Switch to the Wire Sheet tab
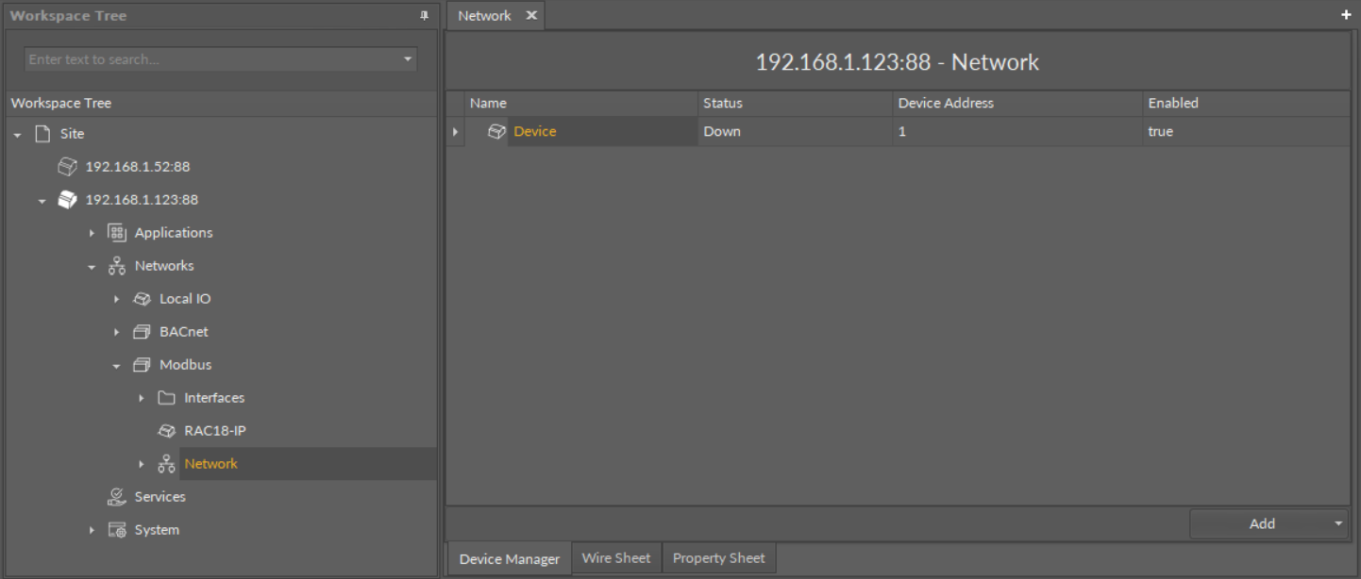Viewport: 1361px width, 579px height. pyautogui.click(x=615, y=558)
